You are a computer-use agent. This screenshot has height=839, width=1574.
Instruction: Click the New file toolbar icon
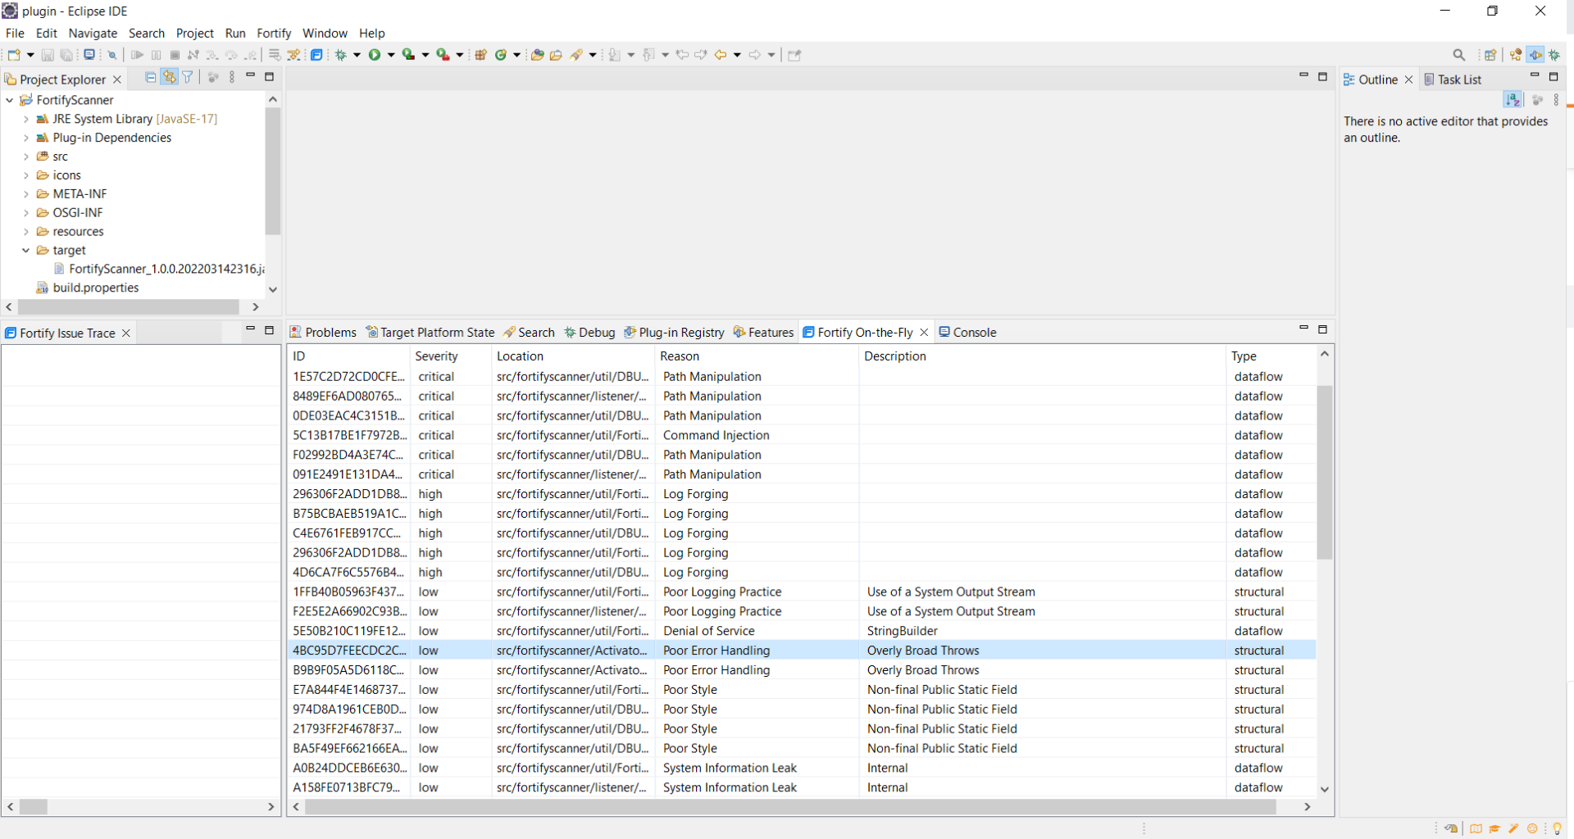(x=14, y=55)
